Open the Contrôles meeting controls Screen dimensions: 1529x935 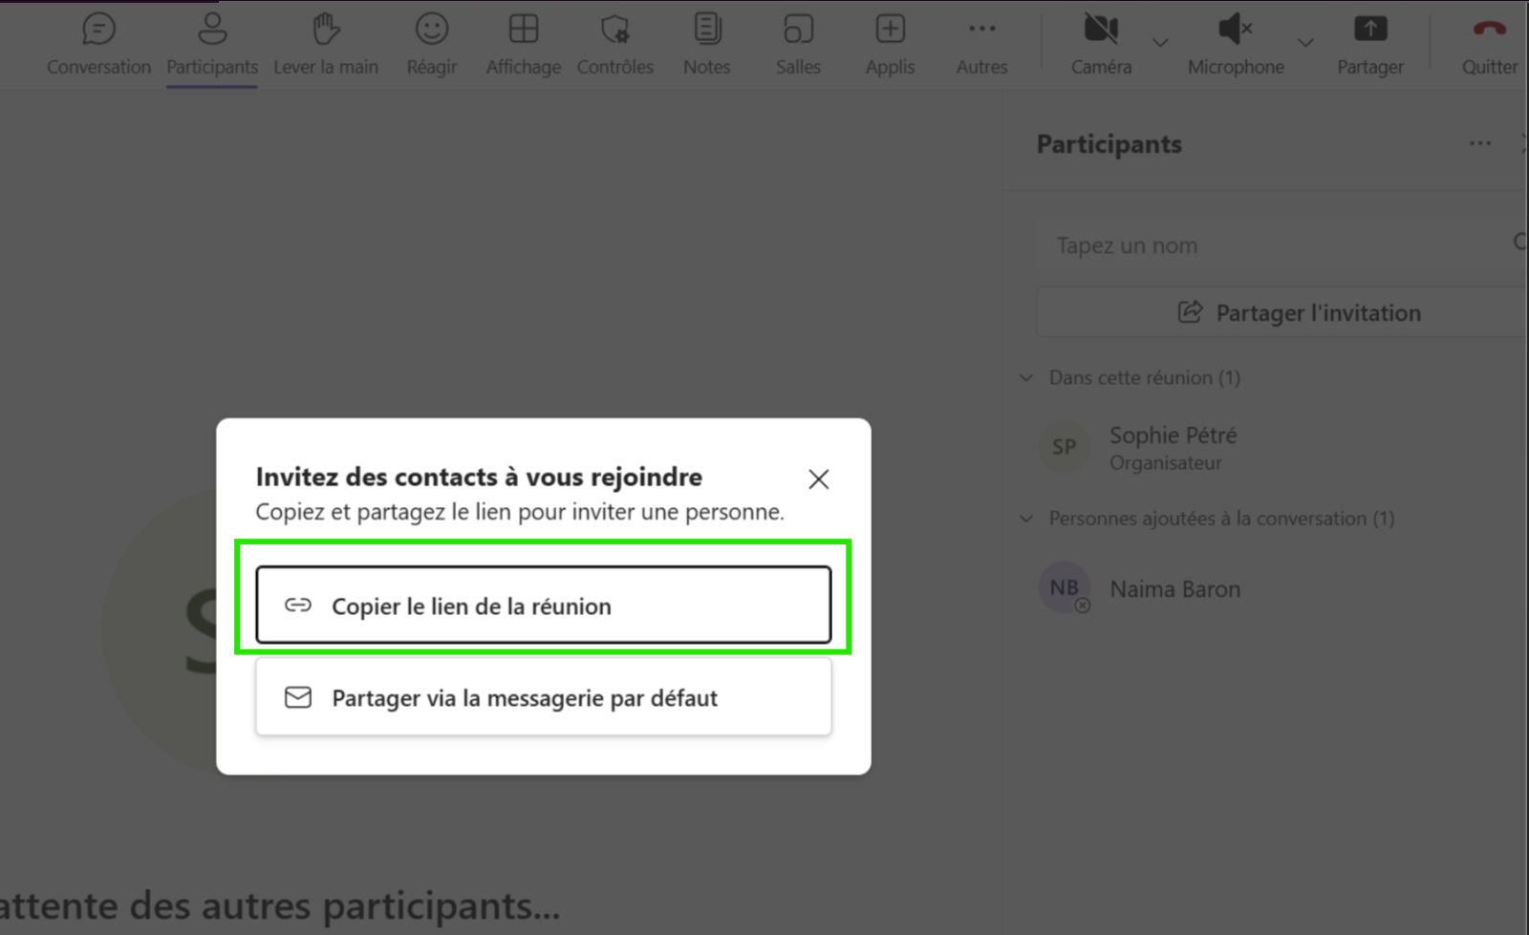[615, 45]
